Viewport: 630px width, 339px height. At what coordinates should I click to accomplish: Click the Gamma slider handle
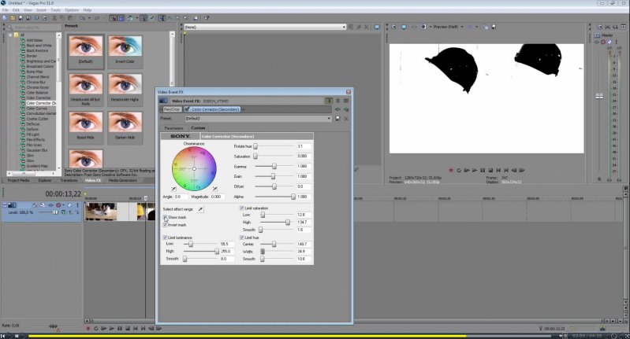274,166
